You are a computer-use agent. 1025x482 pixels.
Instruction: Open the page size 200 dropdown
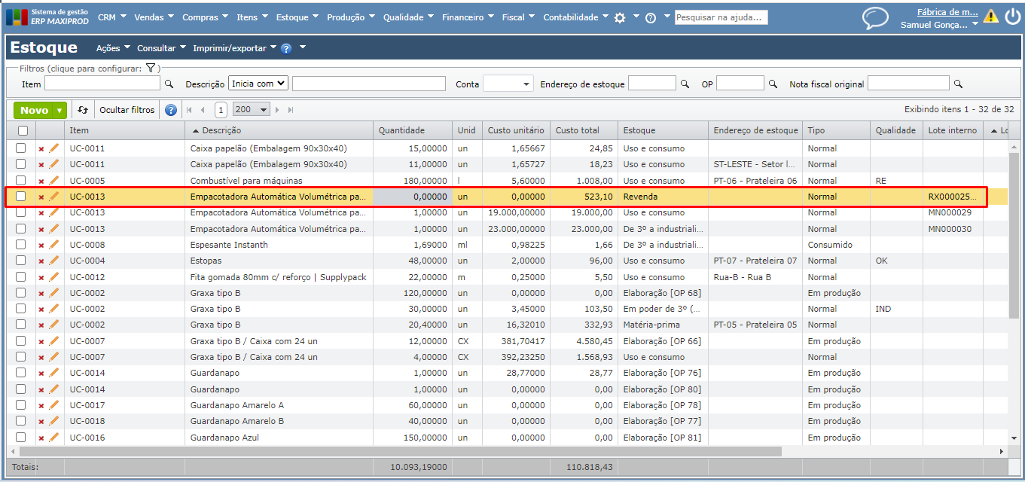252,110
